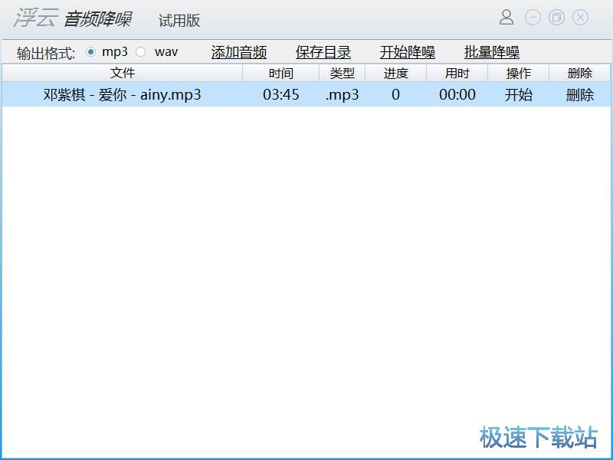Click 开始 for the ainy.mp3 row

click(519, 94)
